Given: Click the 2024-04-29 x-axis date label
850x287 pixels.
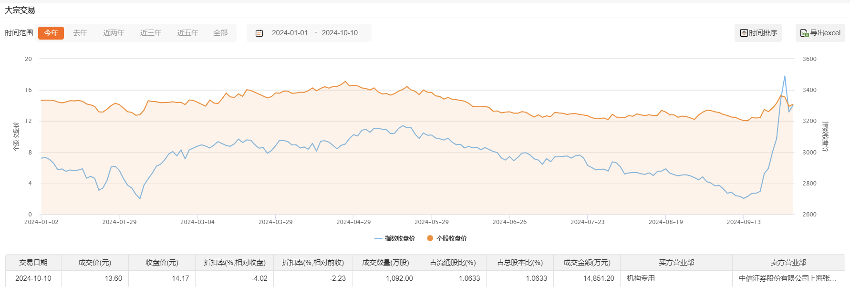Looking at the screenshot, I should click(x=353, y=222).
